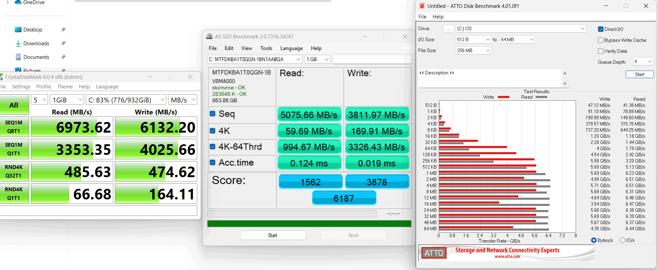Open the test count dropdown showing 5
Image resolution: width=658 pixels, height=270 pixels.
[x=39, y=100]
